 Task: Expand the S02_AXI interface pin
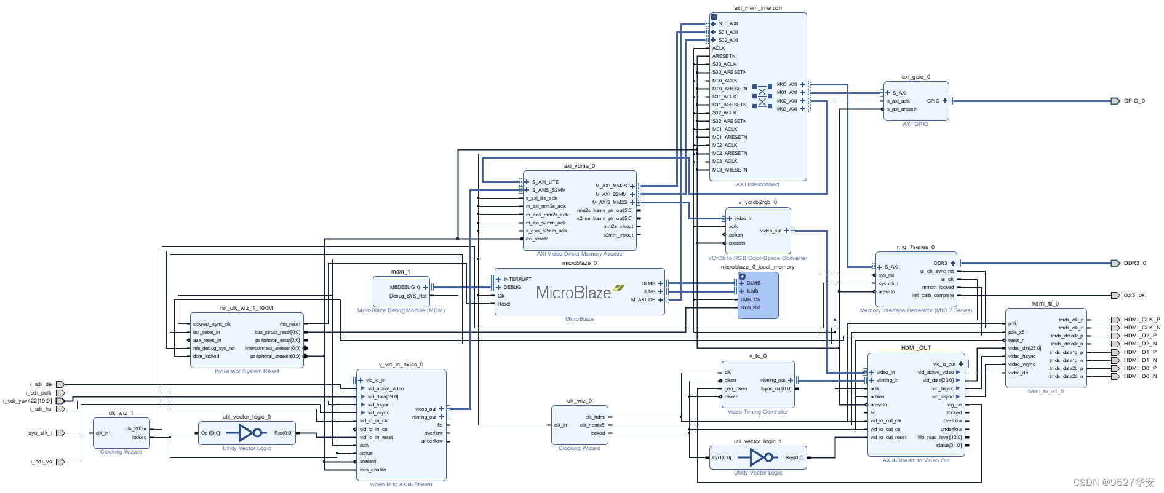pyautogui.click(x=713, y=40)
